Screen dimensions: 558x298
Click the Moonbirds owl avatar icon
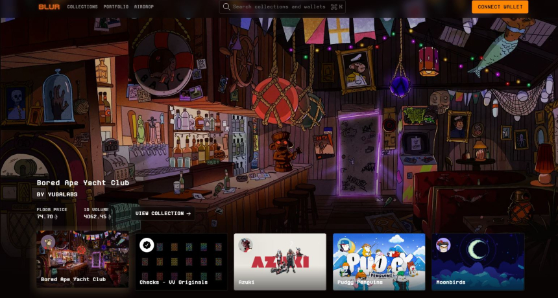[443, 245]
